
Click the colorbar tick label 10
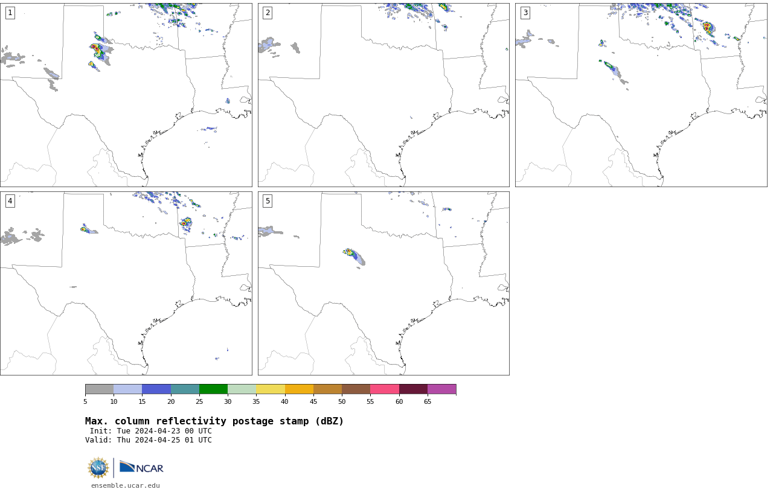114,402
